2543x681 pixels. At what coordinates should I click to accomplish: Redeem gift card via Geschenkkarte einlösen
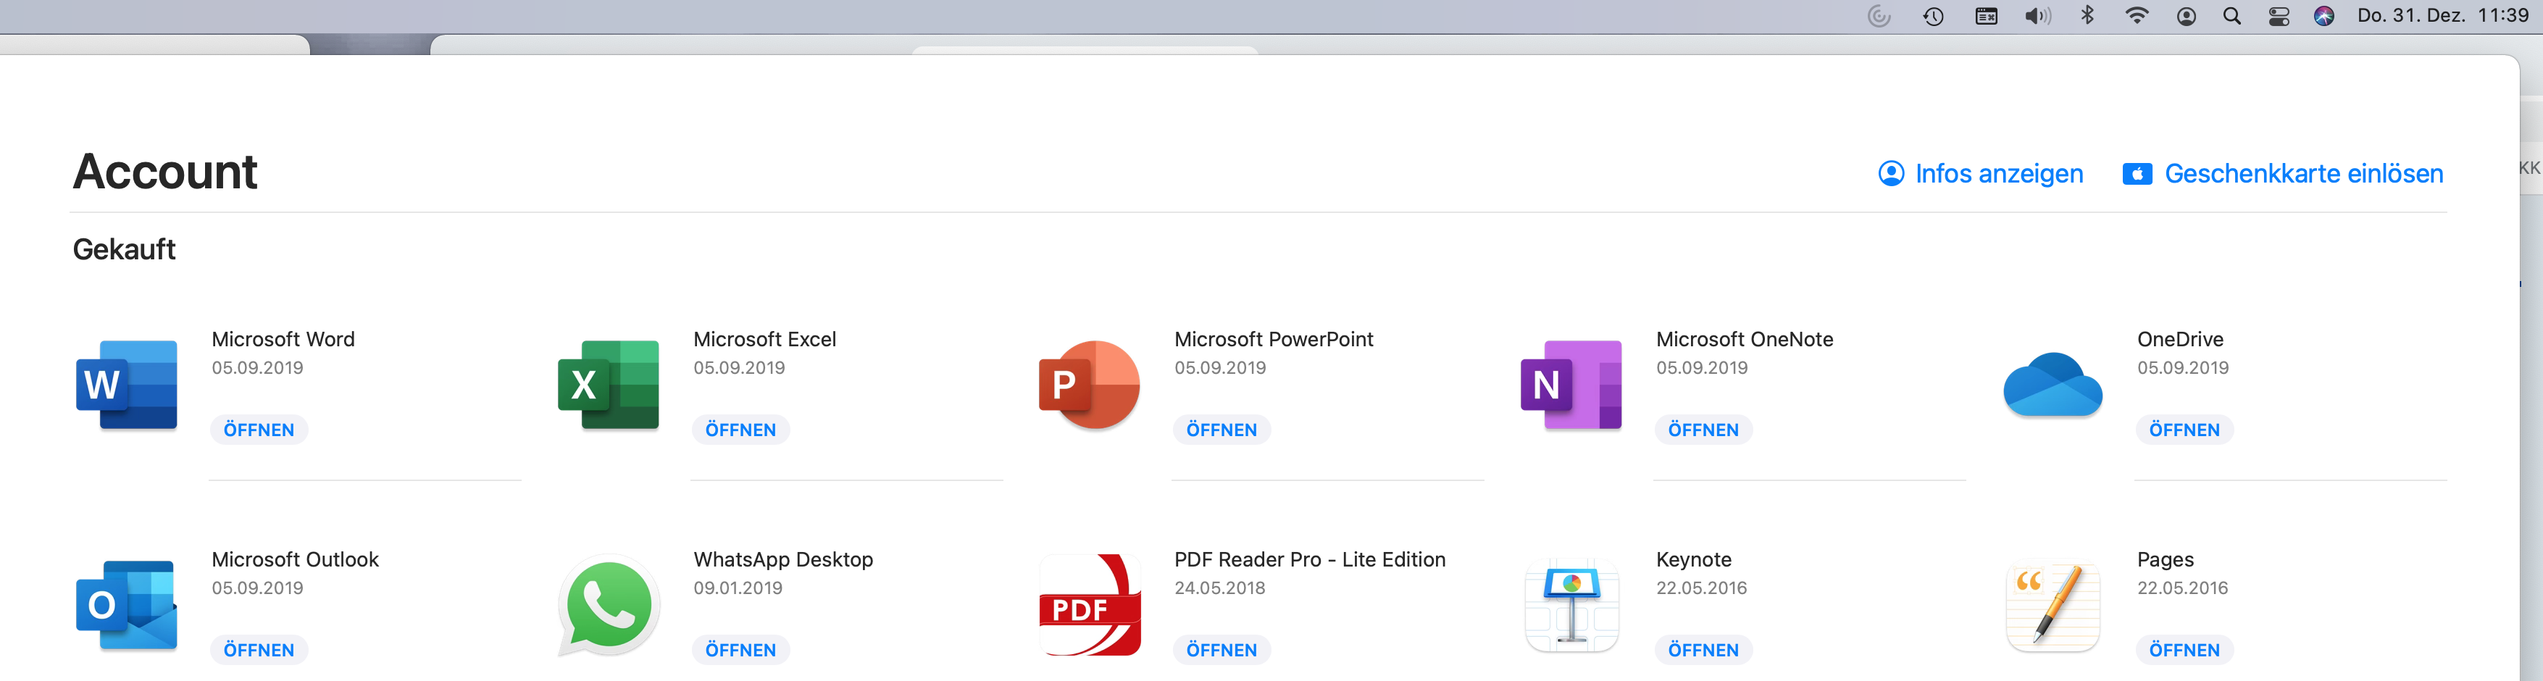tap(2282, 174)
